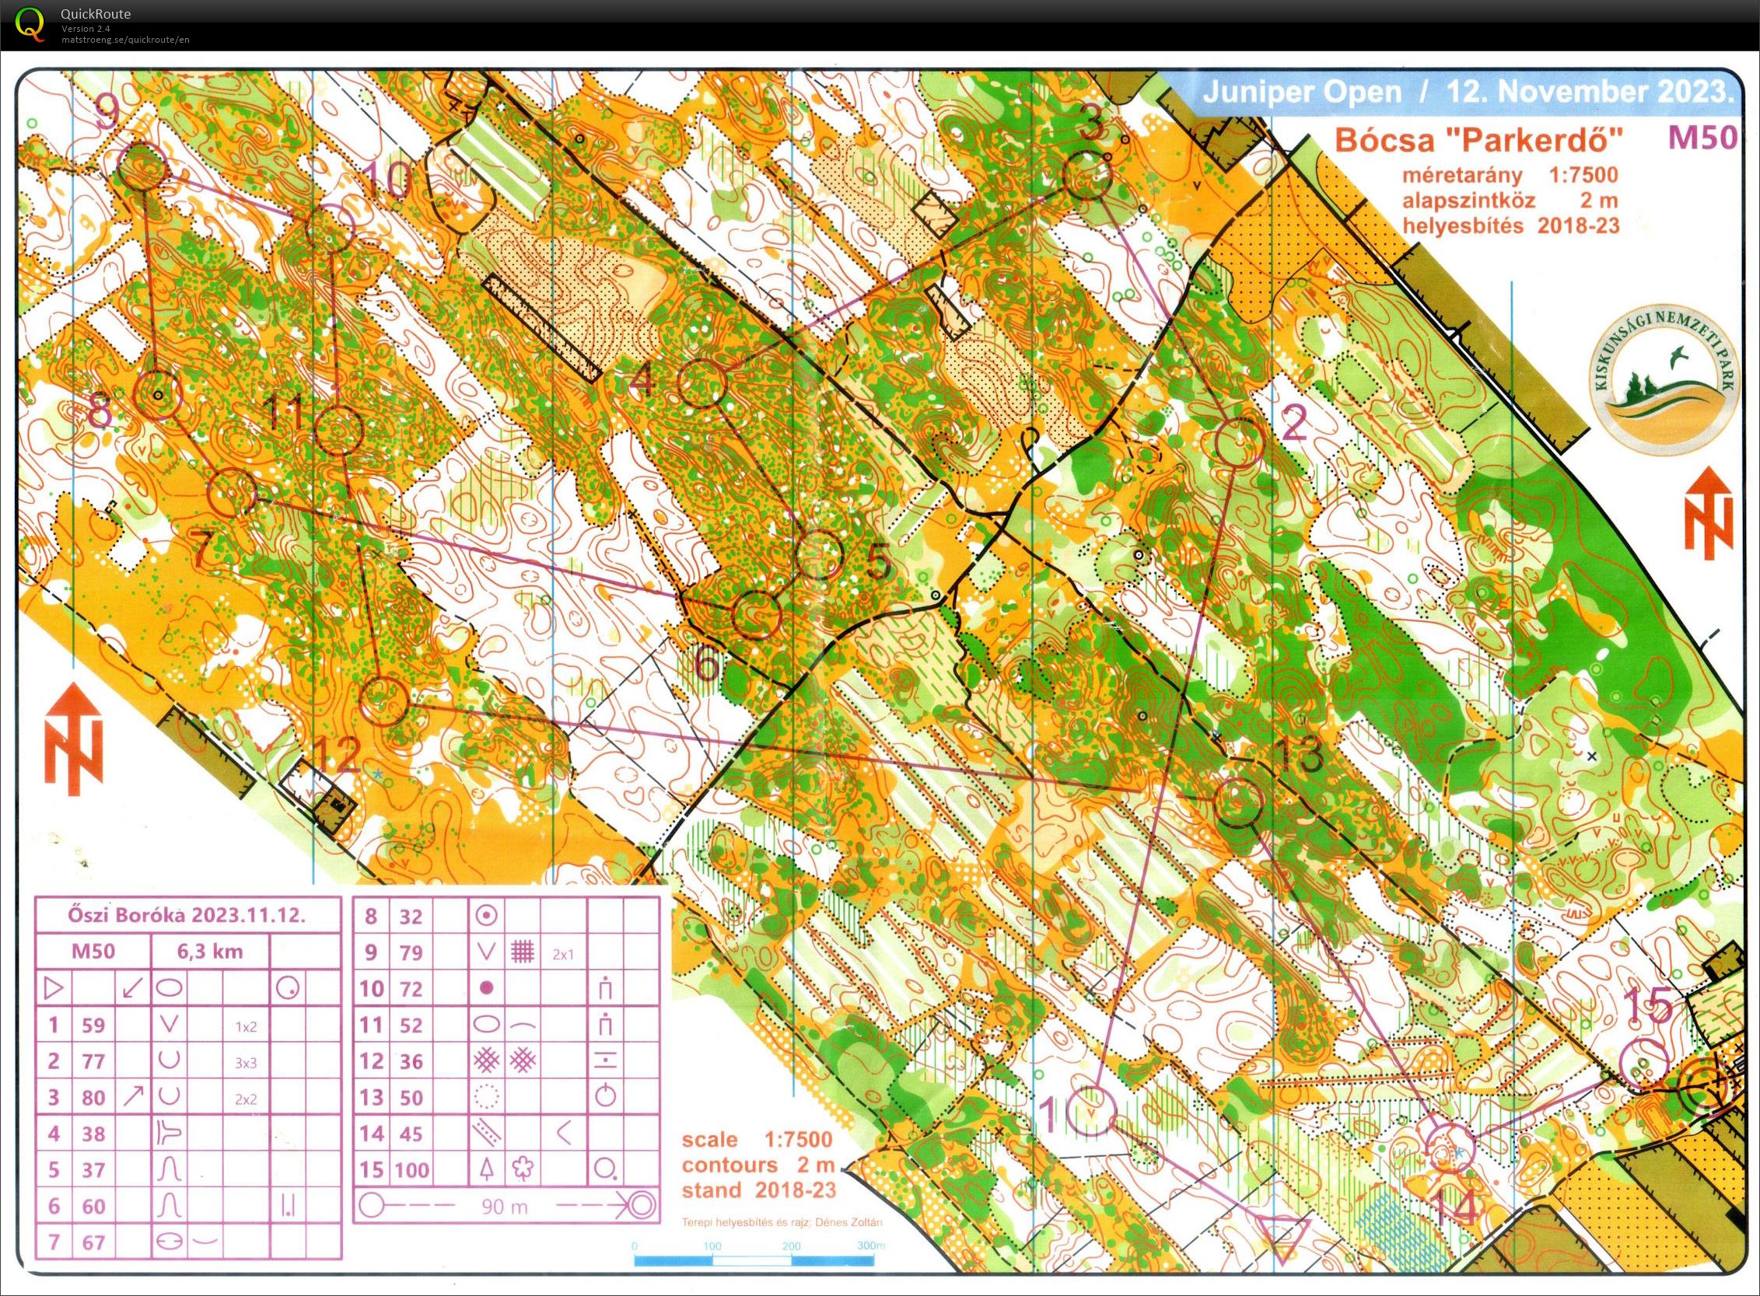Click control code 72 in the table
This screenshot has height=1296, width=1760.
(x=411, y=988)
